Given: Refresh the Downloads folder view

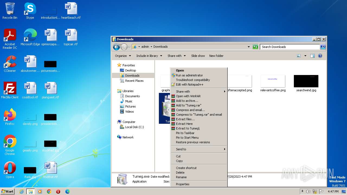Looking at the screenshot, I should [255, 47].
